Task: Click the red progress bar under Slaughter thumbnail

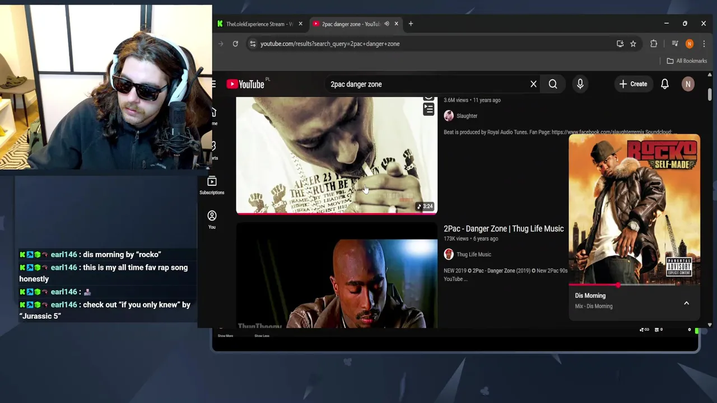Action: pyautogui.click(x=337, y=213)
